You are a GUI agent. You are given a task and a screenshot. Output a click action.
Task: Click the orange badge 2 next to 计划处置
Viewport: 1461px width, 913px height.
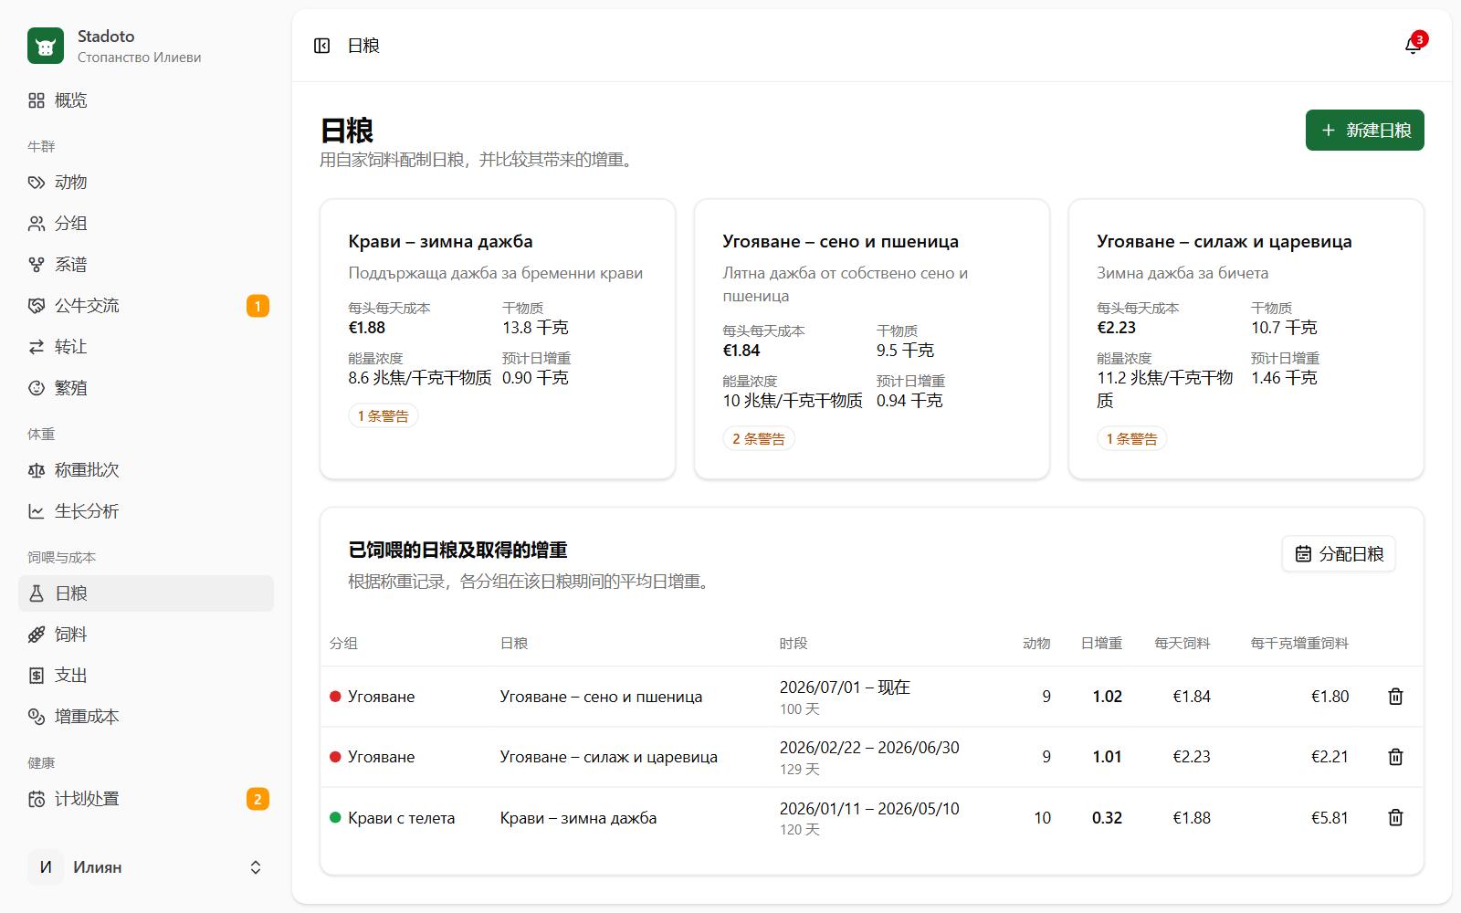[x=258, y=799]
